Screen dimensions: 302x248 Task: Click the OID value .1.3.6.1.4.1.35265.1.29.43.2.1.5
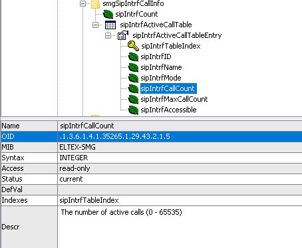(114, 136)
